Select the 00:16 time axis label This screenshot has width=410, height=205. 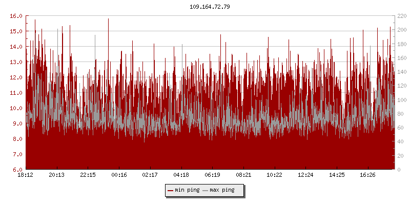click(x=119, y=175)
